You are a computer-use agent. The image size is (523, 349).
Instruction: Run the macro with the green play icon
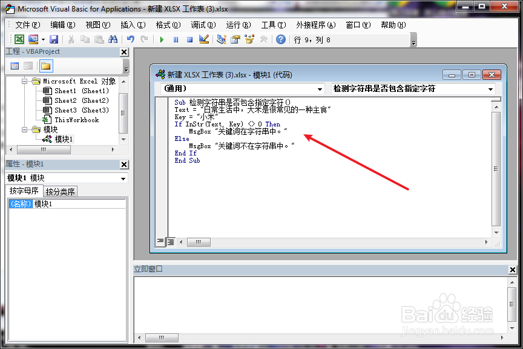[162, 40]
